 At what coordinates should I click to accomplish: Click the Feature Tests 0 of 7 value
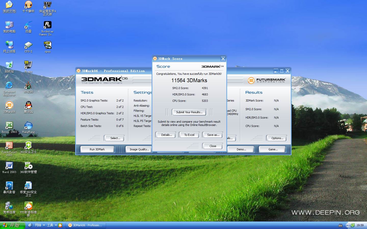pos(120,120)
